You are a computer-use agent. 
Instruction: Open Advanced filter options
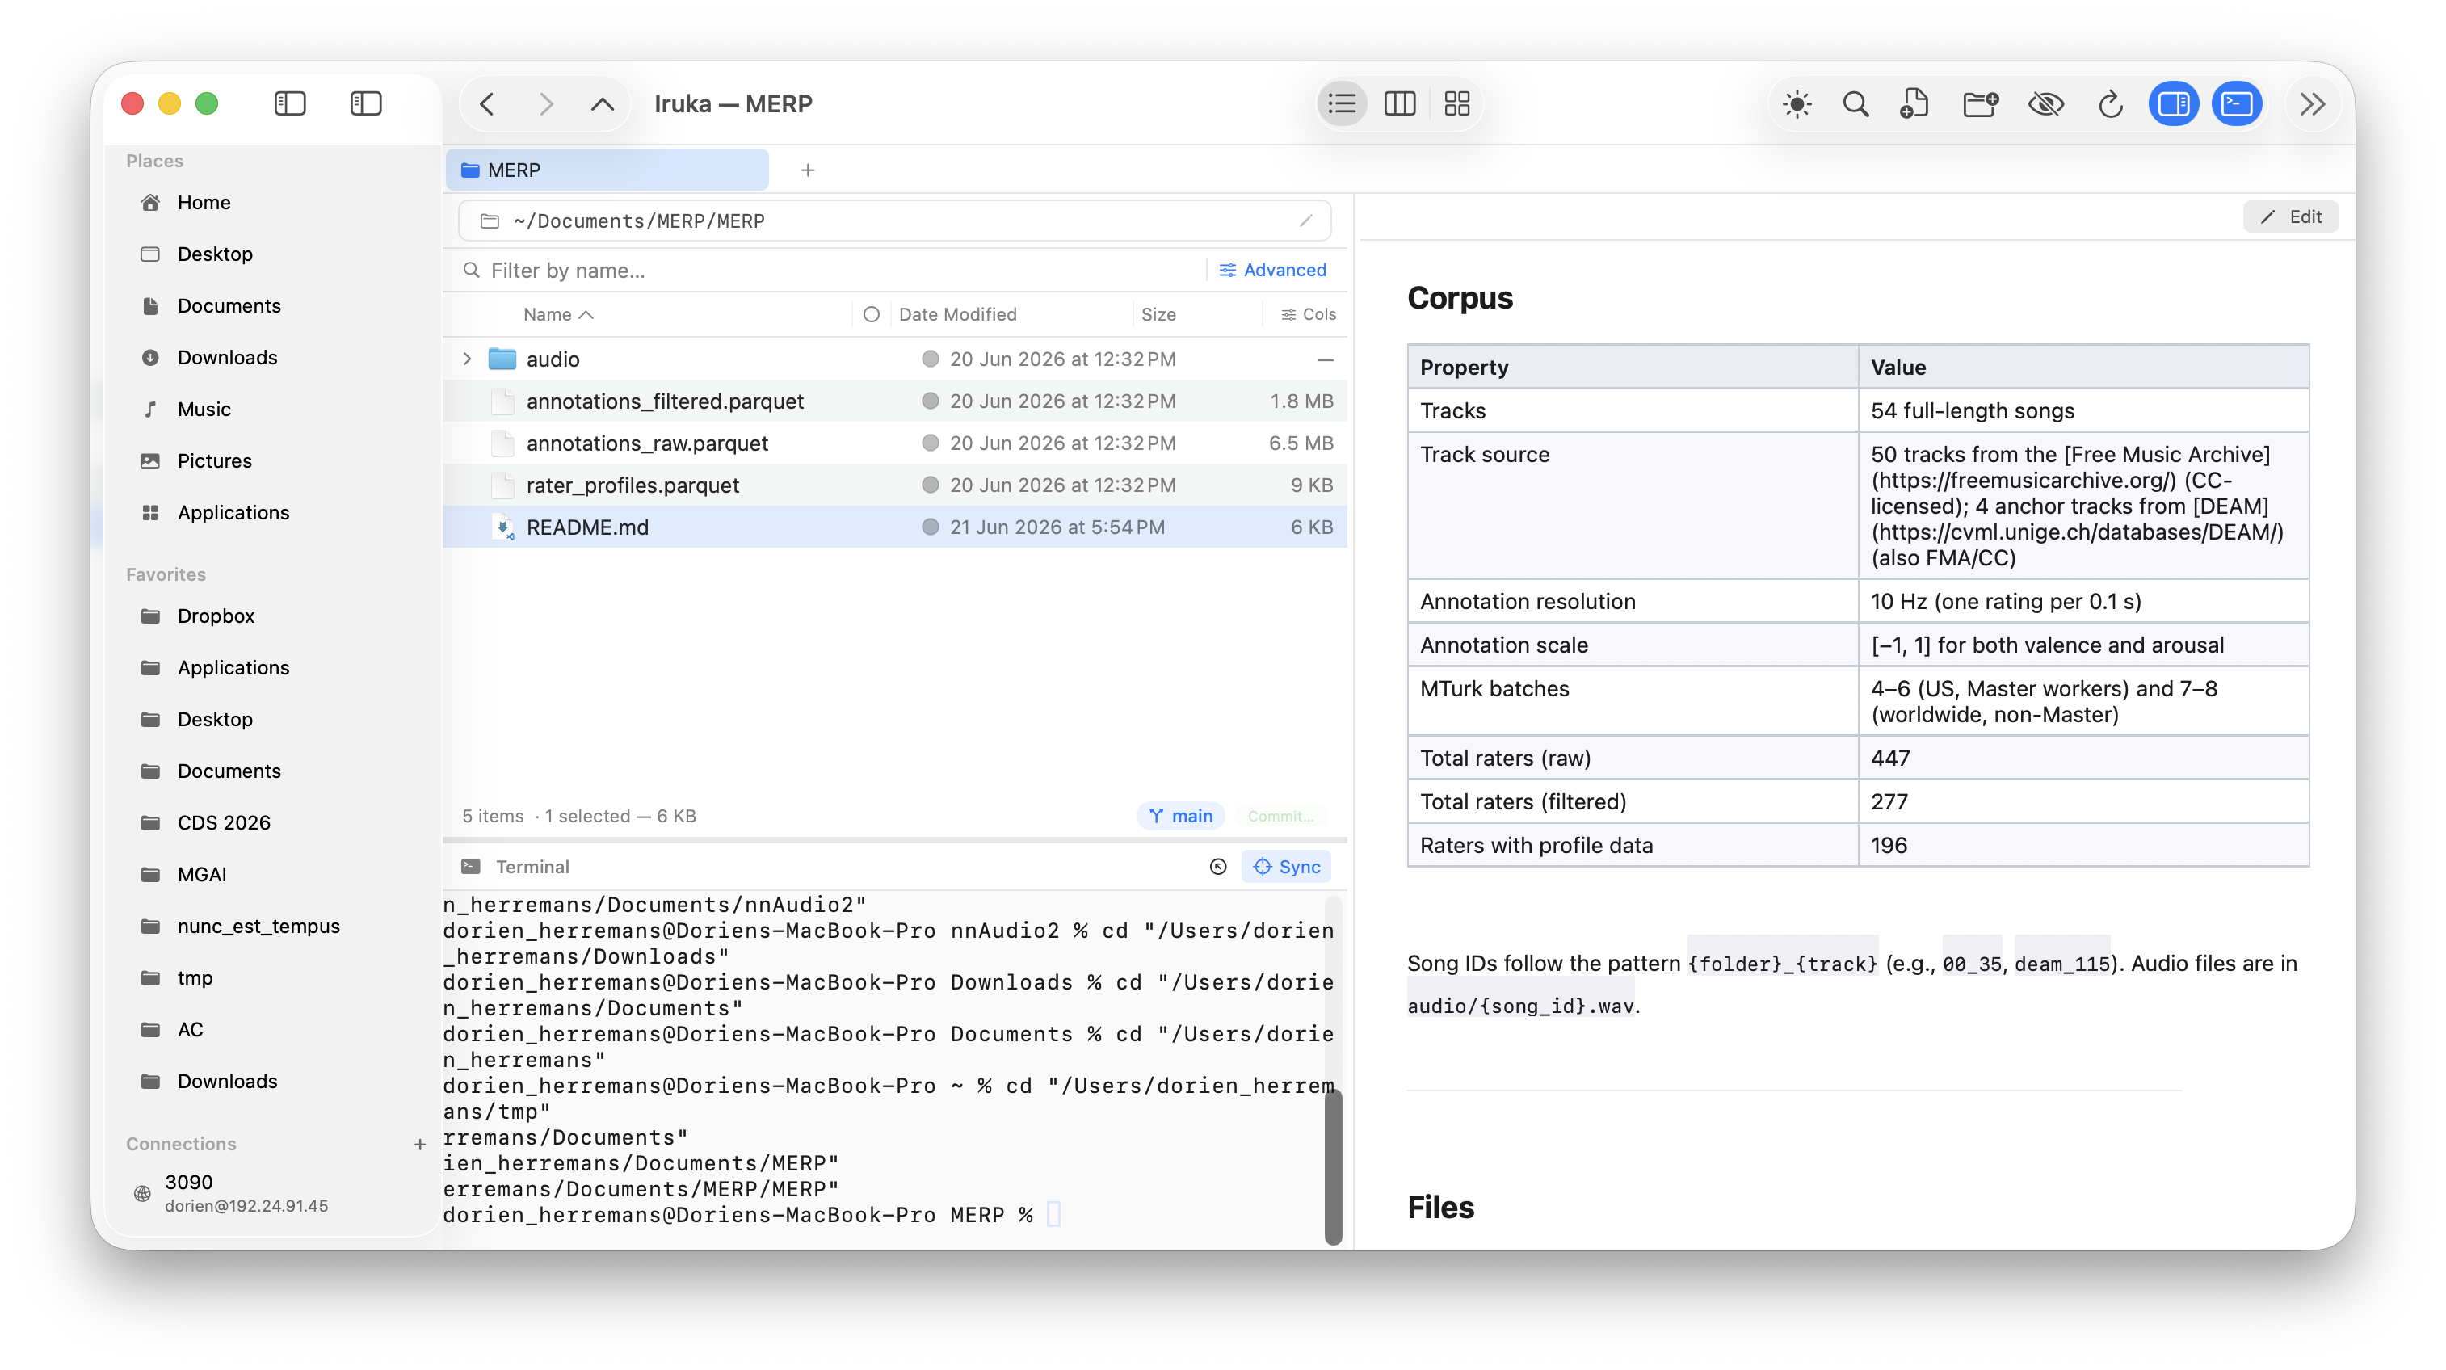pyautogui.click(x=1272, y=271)
